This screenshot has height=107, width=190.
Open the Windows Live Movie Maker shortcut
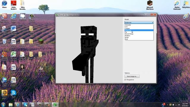point(14,82)
